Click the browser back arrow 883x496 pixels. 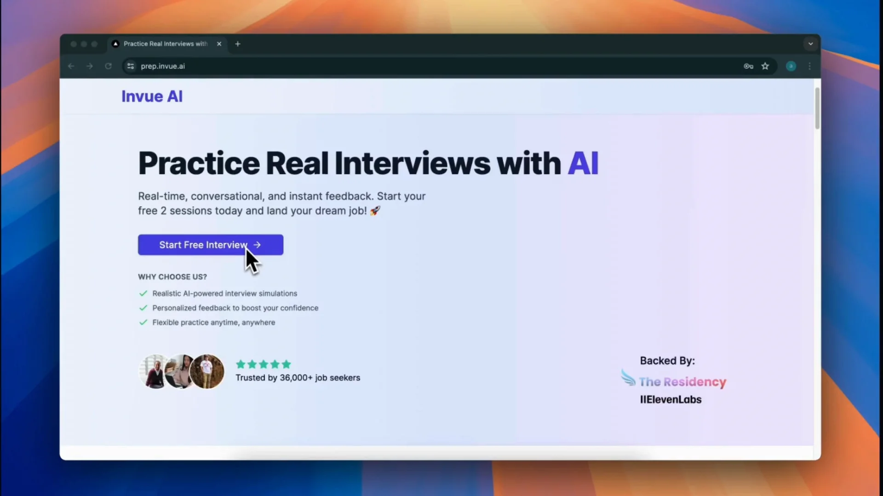(x=71, y=66)
